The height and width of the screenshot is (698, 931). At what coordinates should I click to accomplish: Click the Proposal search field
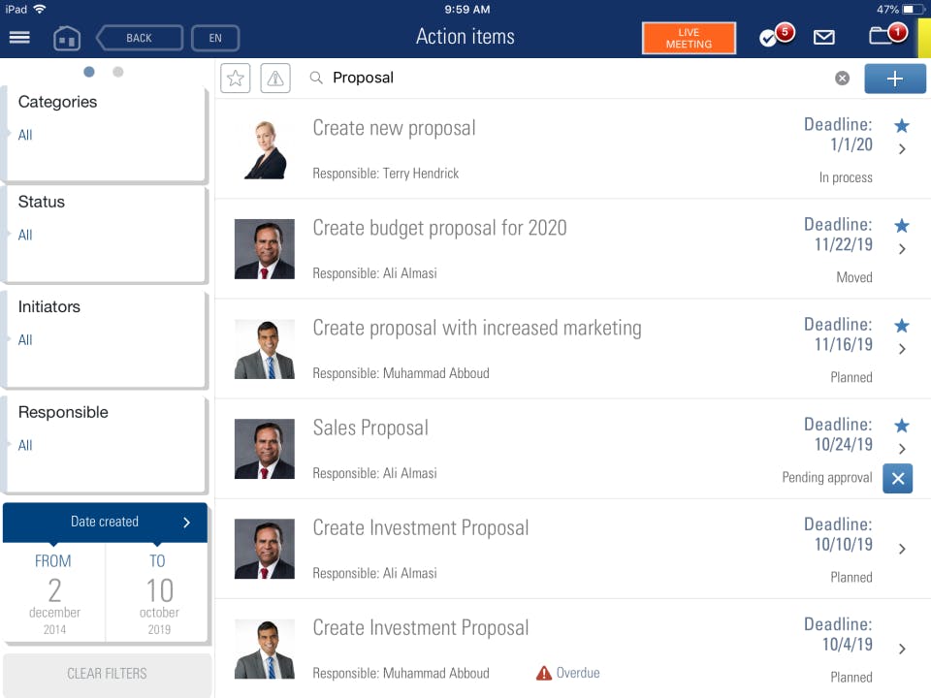[572, 79]
